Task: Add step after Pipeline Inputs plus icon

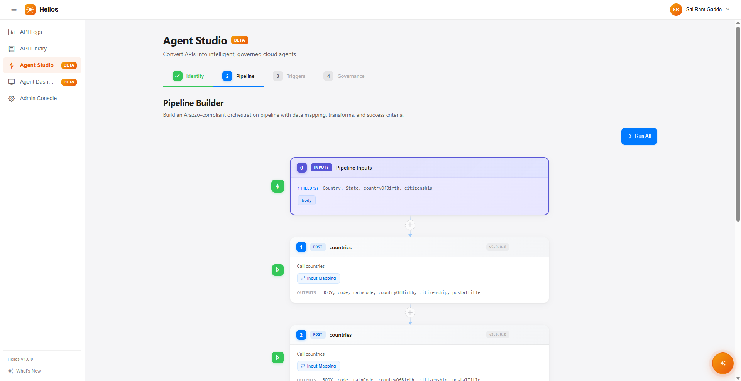Action: tap(410, 225)
